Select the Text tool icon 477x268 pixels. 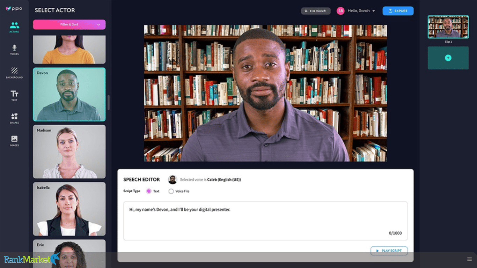click(x=14, y=94)
